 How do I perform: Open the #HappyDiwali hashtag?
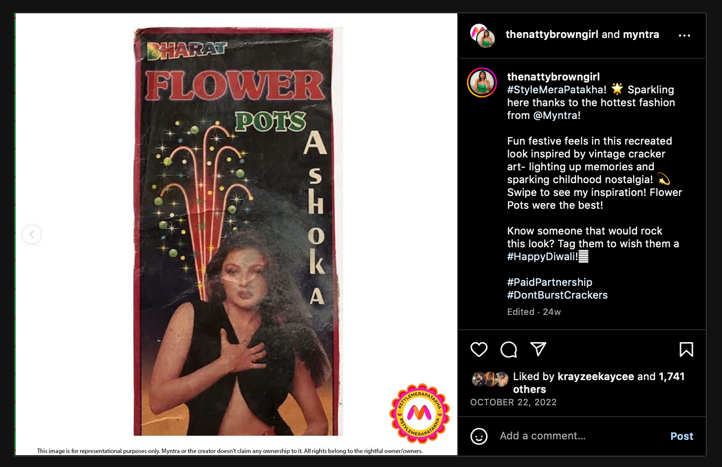click(x=542, y=257)
